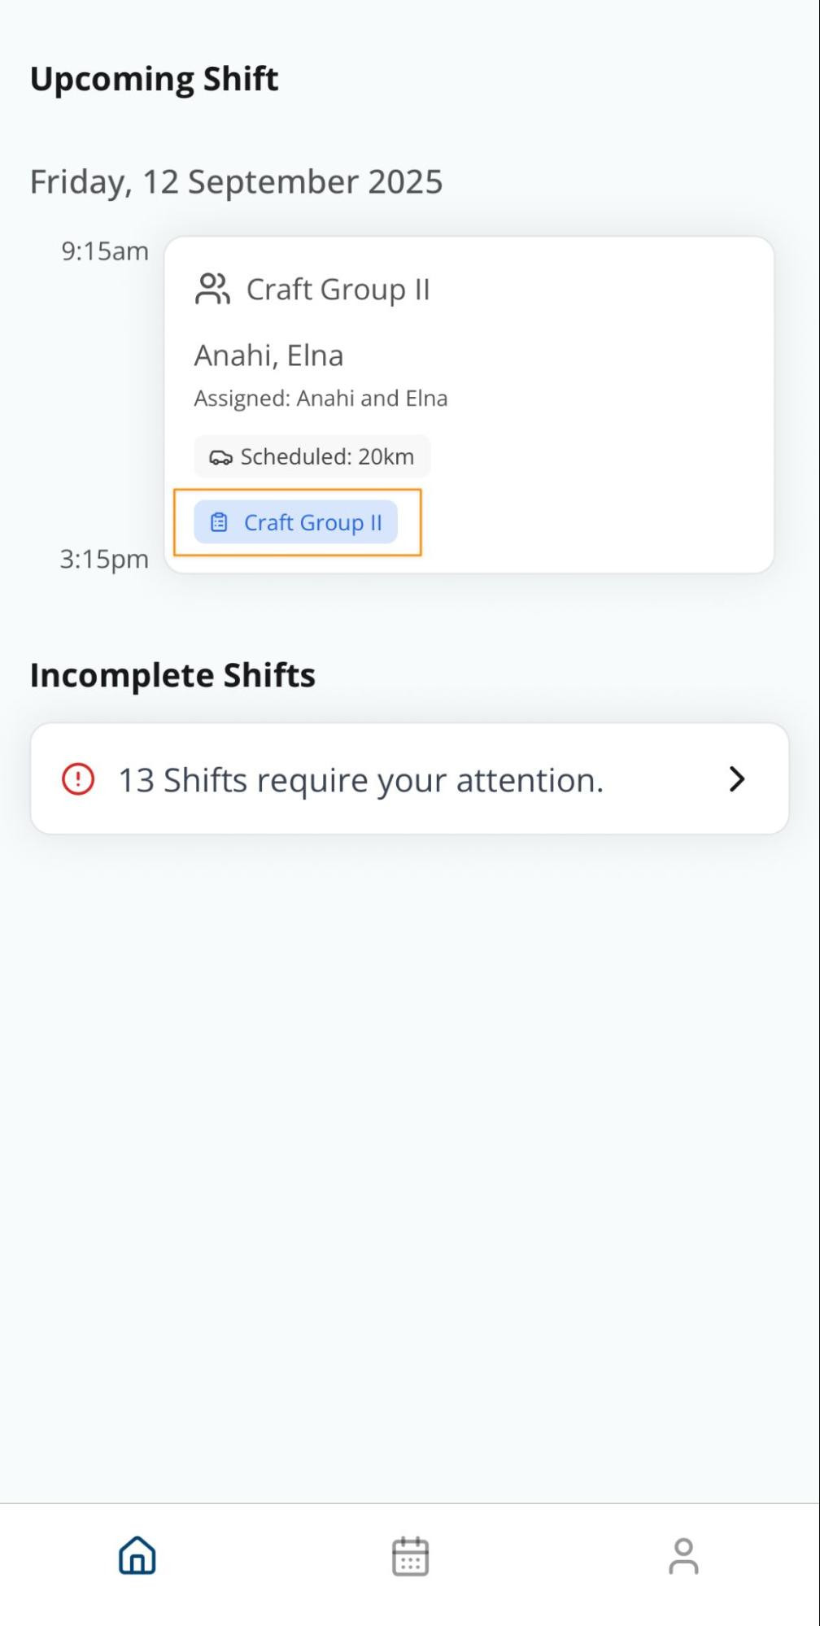Open the profile person icon
This screenshot has width=820, height=1626.
(x=683, y=1556)
